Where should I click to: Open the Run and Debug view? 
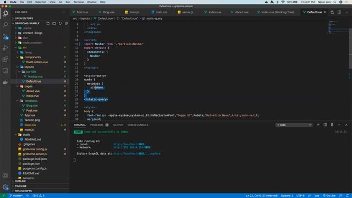5,48
